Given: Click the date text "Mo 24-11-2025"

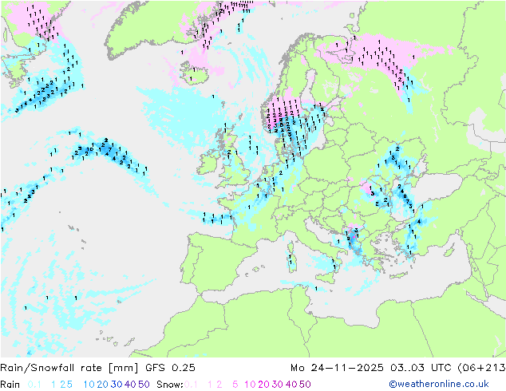Looking at the screenshot, I should point(337,368).
